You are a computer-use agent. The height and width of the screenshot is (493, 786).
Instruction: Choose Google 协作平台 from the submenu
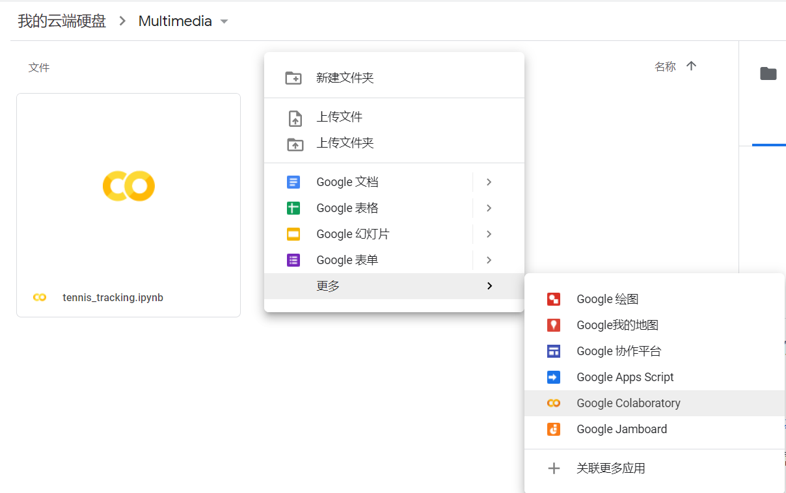[619, 351]
